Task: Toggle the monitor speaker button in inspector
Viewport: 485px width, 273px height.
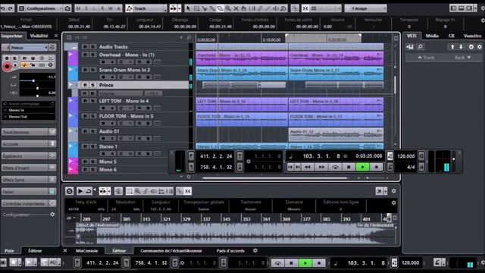Action: pyautogui.click(x=15, y=65)
